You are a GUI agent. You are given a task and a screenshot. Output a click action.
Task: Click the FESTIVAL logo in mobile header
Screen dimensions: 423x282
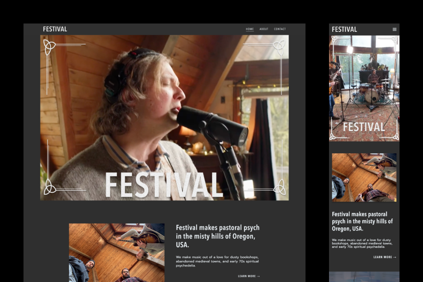[344, 30]
